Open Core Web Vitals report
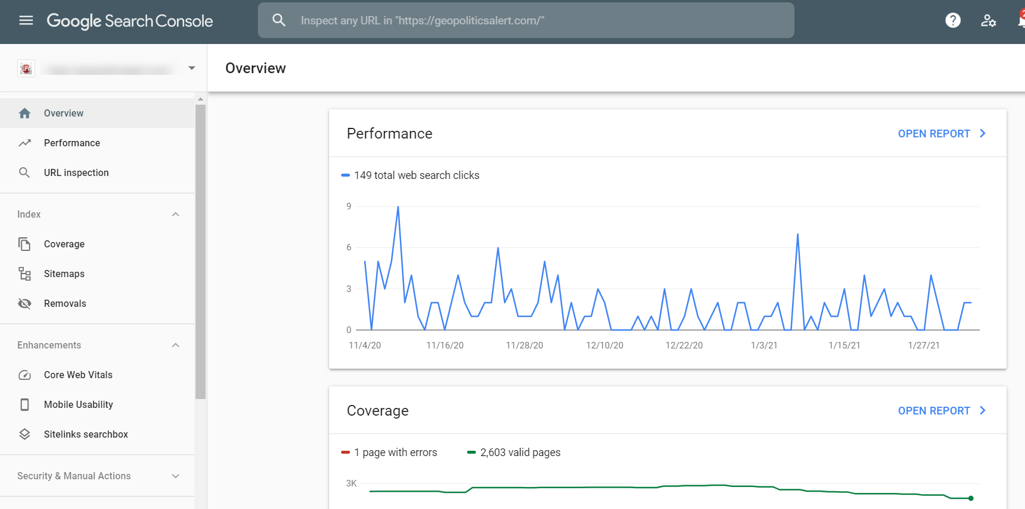 (97, 375)
